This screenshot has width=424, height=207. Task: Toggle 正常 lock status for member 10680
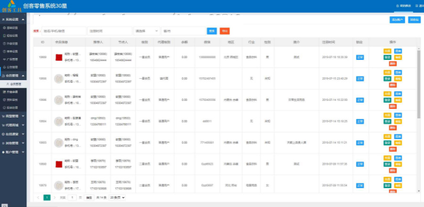(x=360, y=164)
